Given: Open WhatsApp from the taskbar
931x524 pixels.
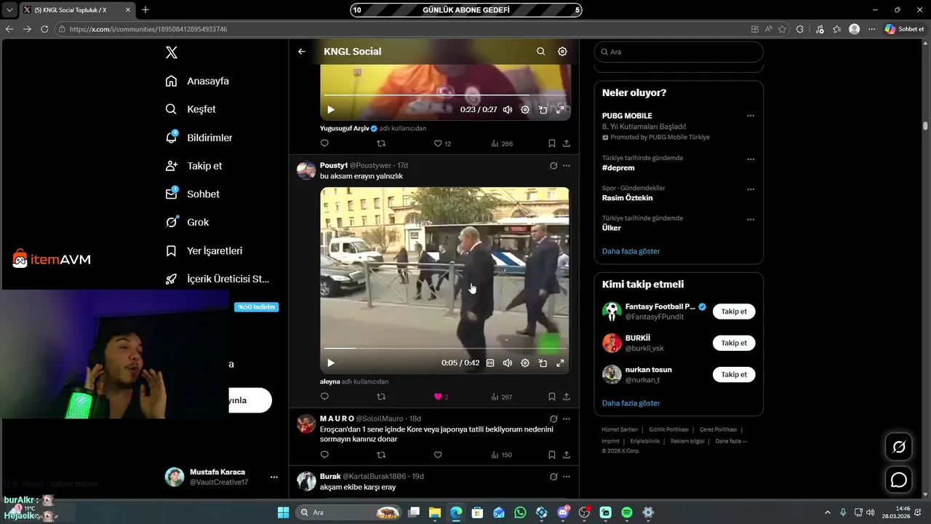Looking at the screenshot, I should coord(520,512).
